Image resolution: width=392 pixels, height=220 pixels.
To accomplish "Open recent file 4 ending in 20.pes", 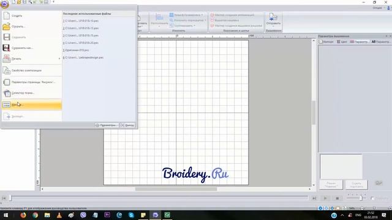I will pos(81,43).
